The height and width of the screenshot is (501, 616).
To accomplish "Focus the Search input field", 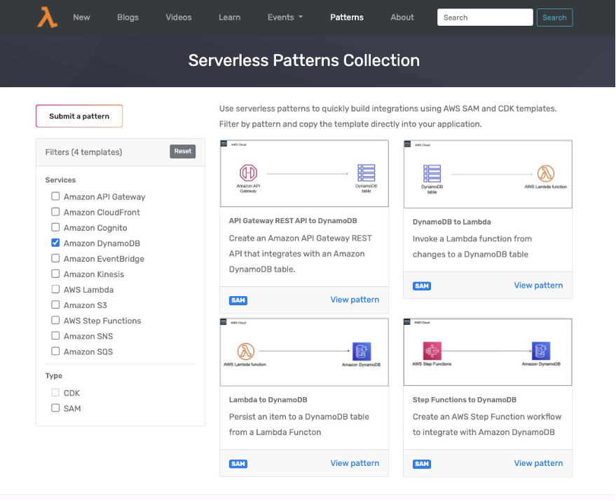I will pos(485,18).
